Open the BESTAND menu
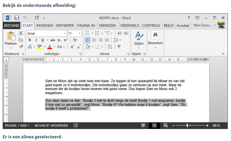Viewport: 231px width, 141px height. tap(11, 26)
